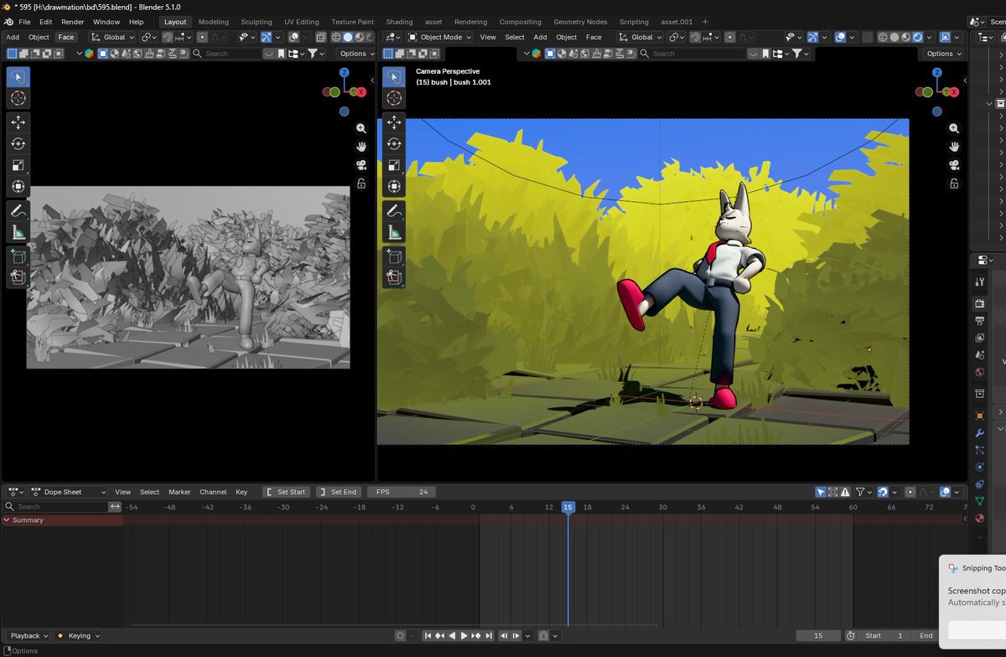Toggle auto keying record button
Viewport: 1006px width, 657px height.
(400, 636)
